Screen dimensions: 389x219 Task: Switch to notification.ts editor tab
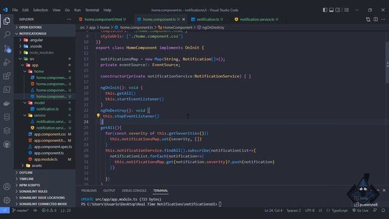[208, 19]
